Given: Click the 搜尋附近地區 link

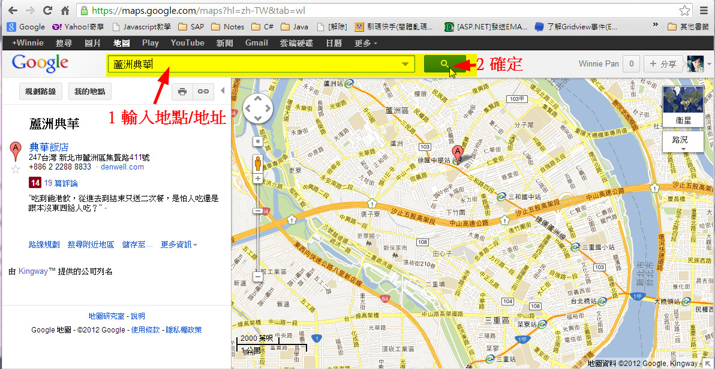Looking at the screenshot, I should point(91,244).
